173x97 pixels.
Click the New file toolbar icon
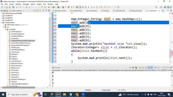coord(2,7)
